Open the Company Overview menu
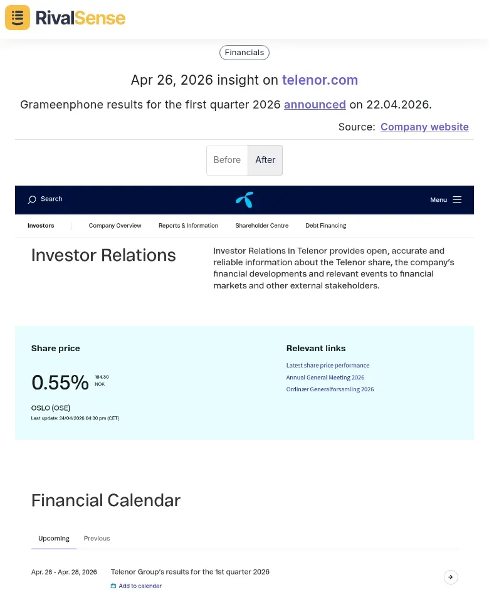 [x=115, y=226]
